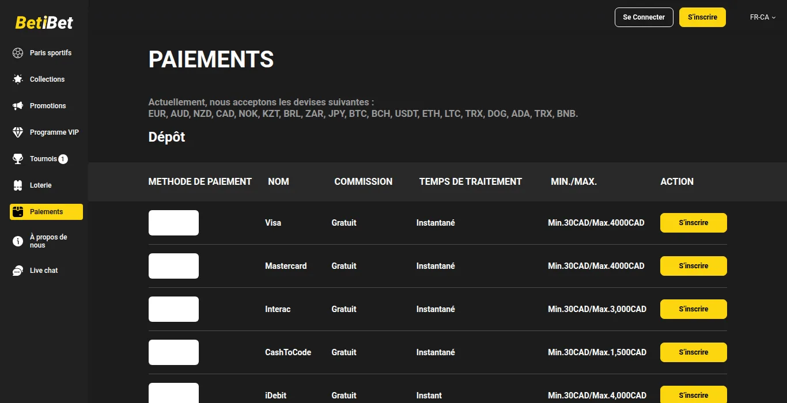Click the Visa payment logo thumbnail
This screenshot has height=403, width=787.
click(173, 223)
